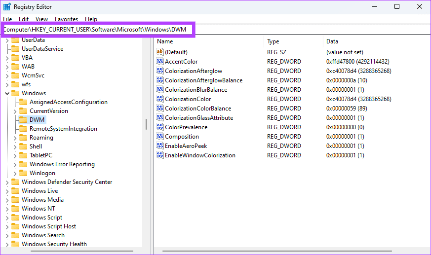
Task: Expand the WAB key
Action: (x=7, y=67)
